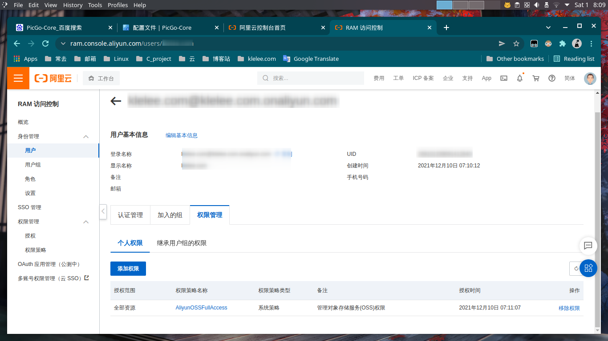Switch to 继承用户组的权限 sub-tab
Screen dimensions: 608x341
182,243
